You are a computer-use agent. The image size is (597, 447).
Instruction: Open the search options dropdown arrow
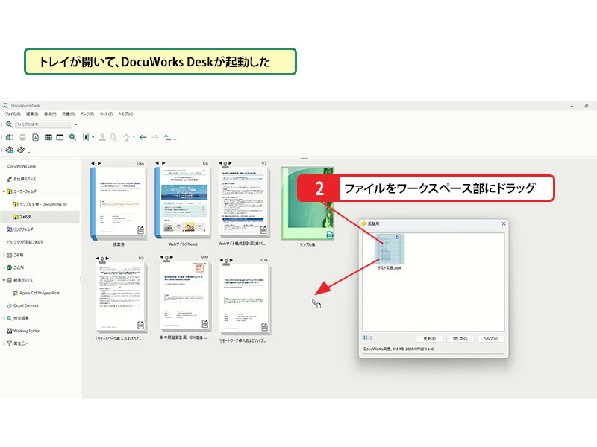76,124
